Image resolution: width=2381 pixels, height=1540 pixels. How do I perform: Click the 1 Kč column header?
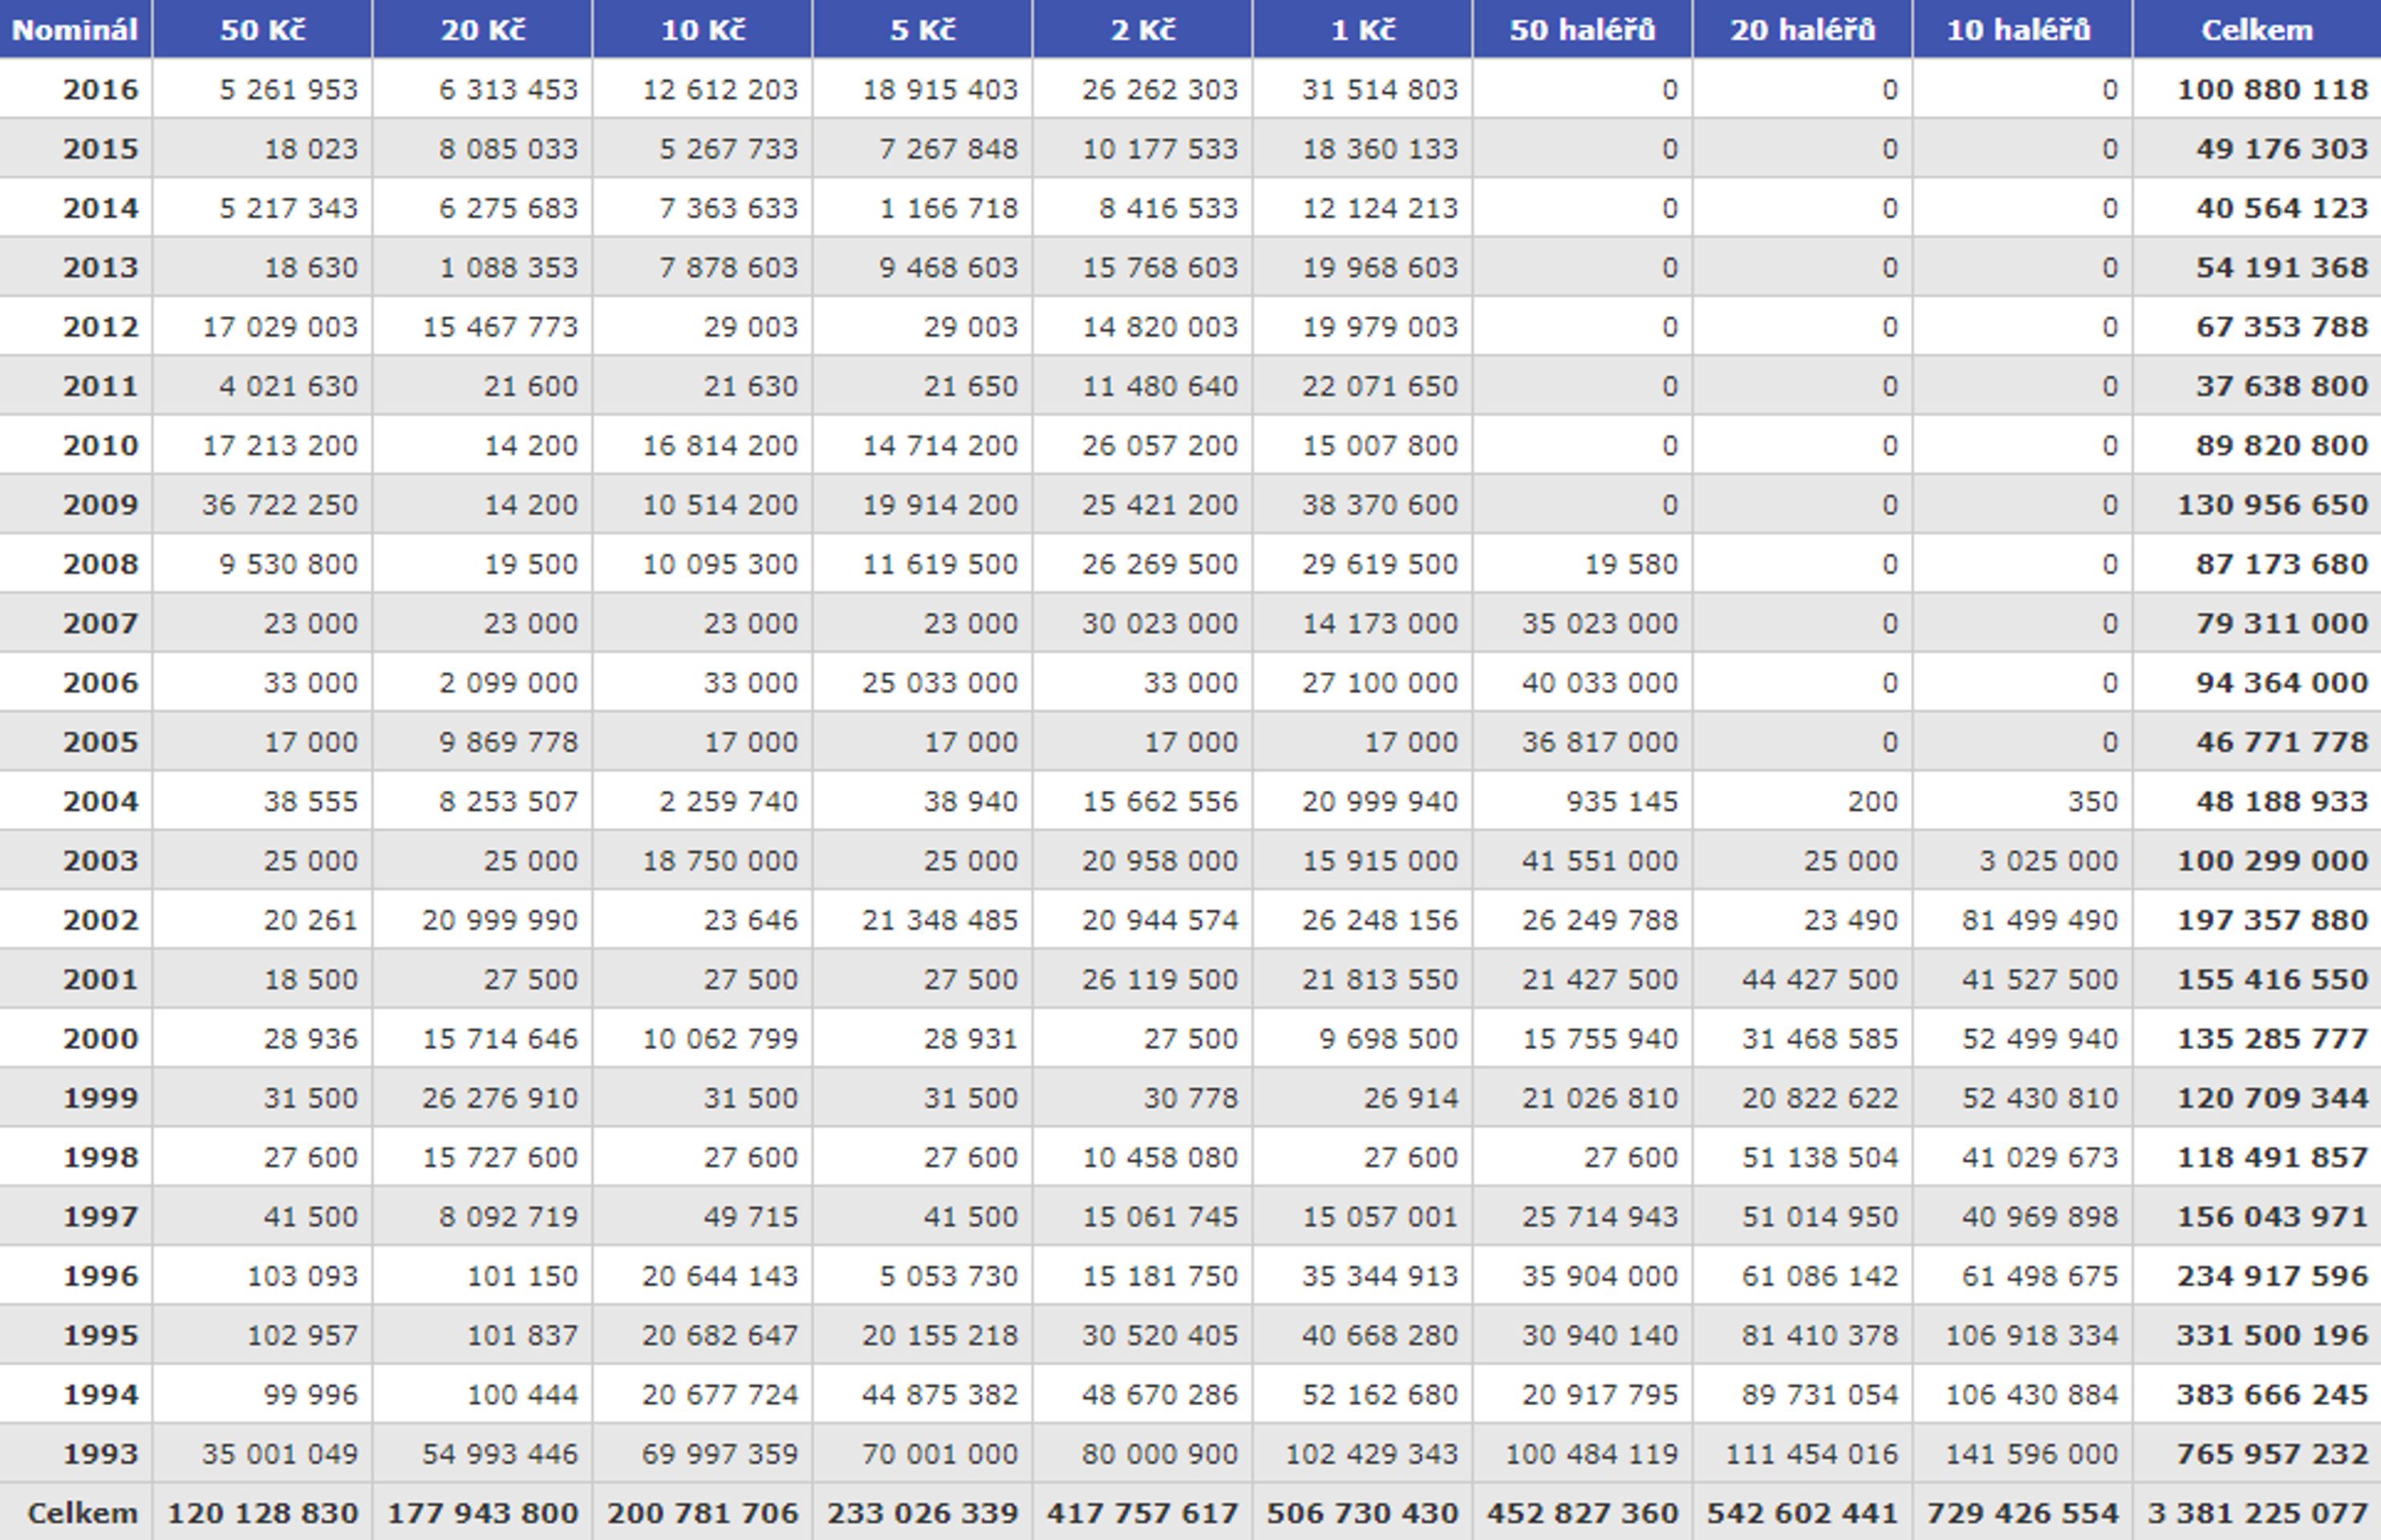point(1362,29)
